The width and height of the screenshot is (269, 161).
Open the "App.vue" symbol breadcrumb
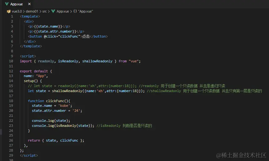coord(85,11)
